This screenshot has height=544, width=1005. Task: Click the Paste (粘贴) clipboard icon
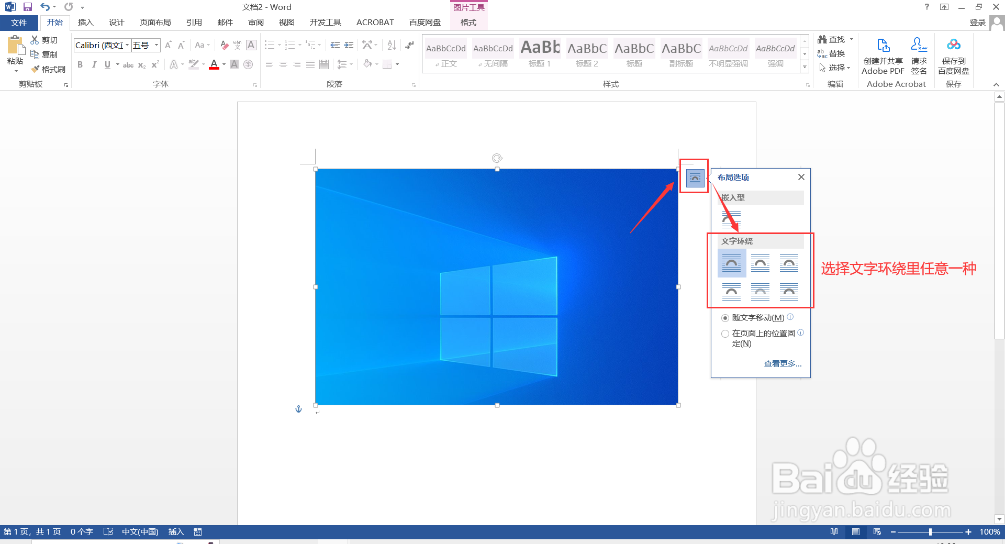coord(15,46)
